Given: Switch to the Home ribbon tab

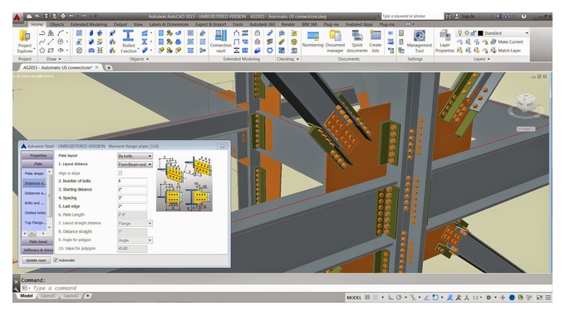Looking at the screenshot, I should 37,24.
